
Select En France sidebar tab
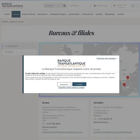coord(19,52)
